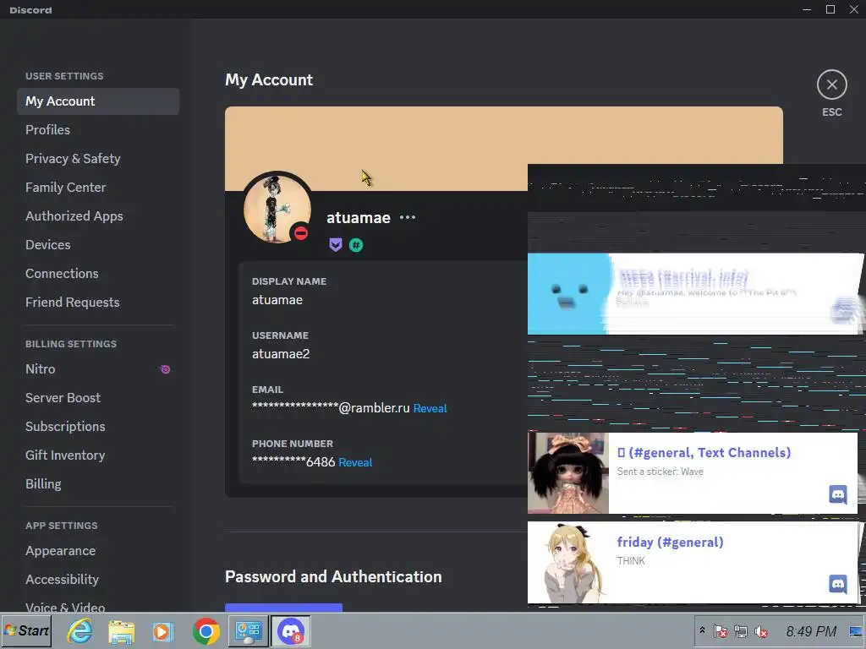Viewport: 866px width, 649px height.
Task: Click the friday (#general) notification
Action: (693, 562)
